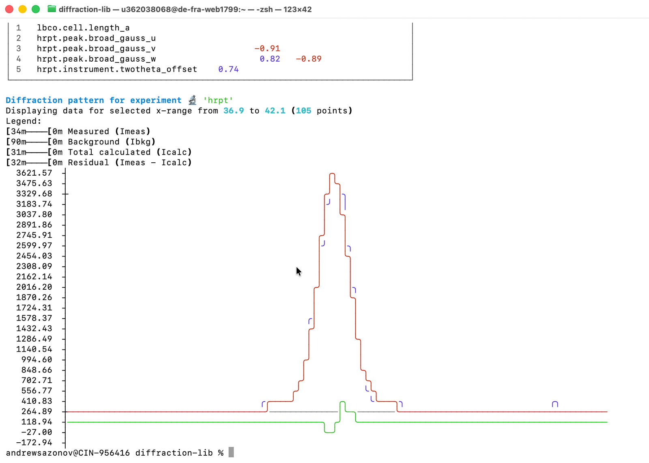Click the green residual bump above baseline
The height and width of the screenshot is (463, 649).
[x=342, y=403]
